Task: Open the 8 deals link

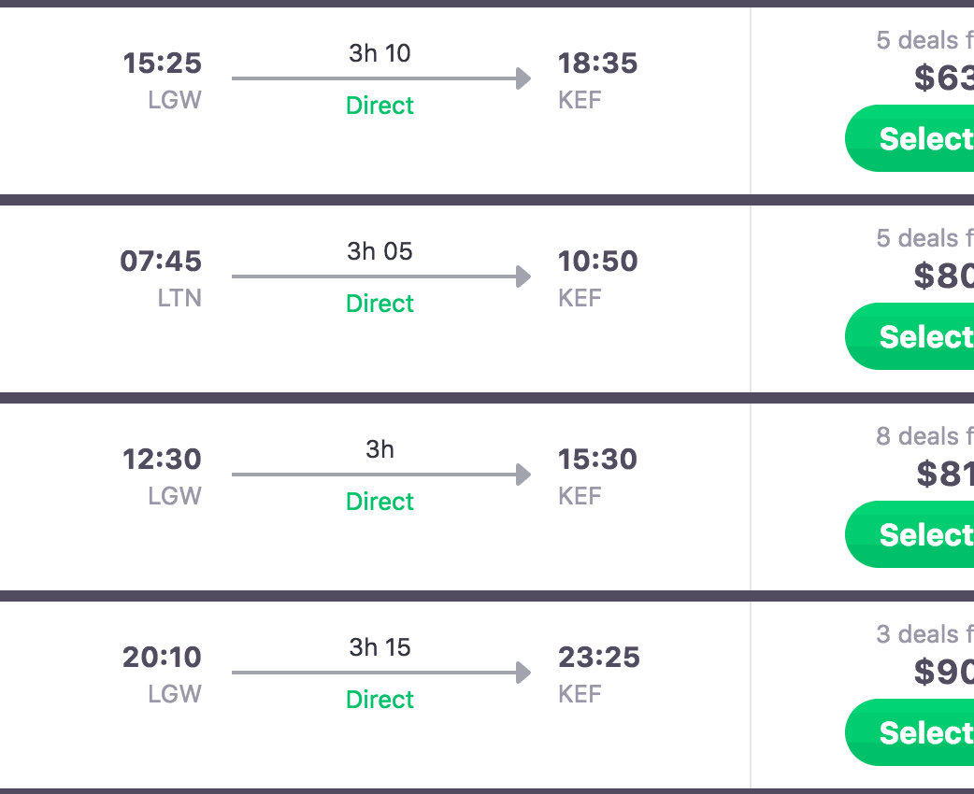Action: (x=924, y=437)
